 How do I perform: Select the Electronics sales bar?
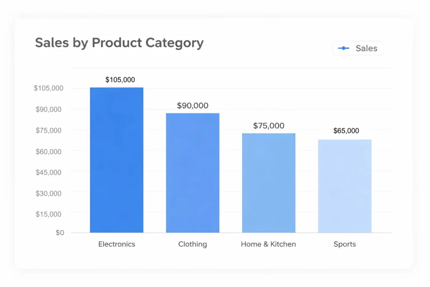(116, 160)
